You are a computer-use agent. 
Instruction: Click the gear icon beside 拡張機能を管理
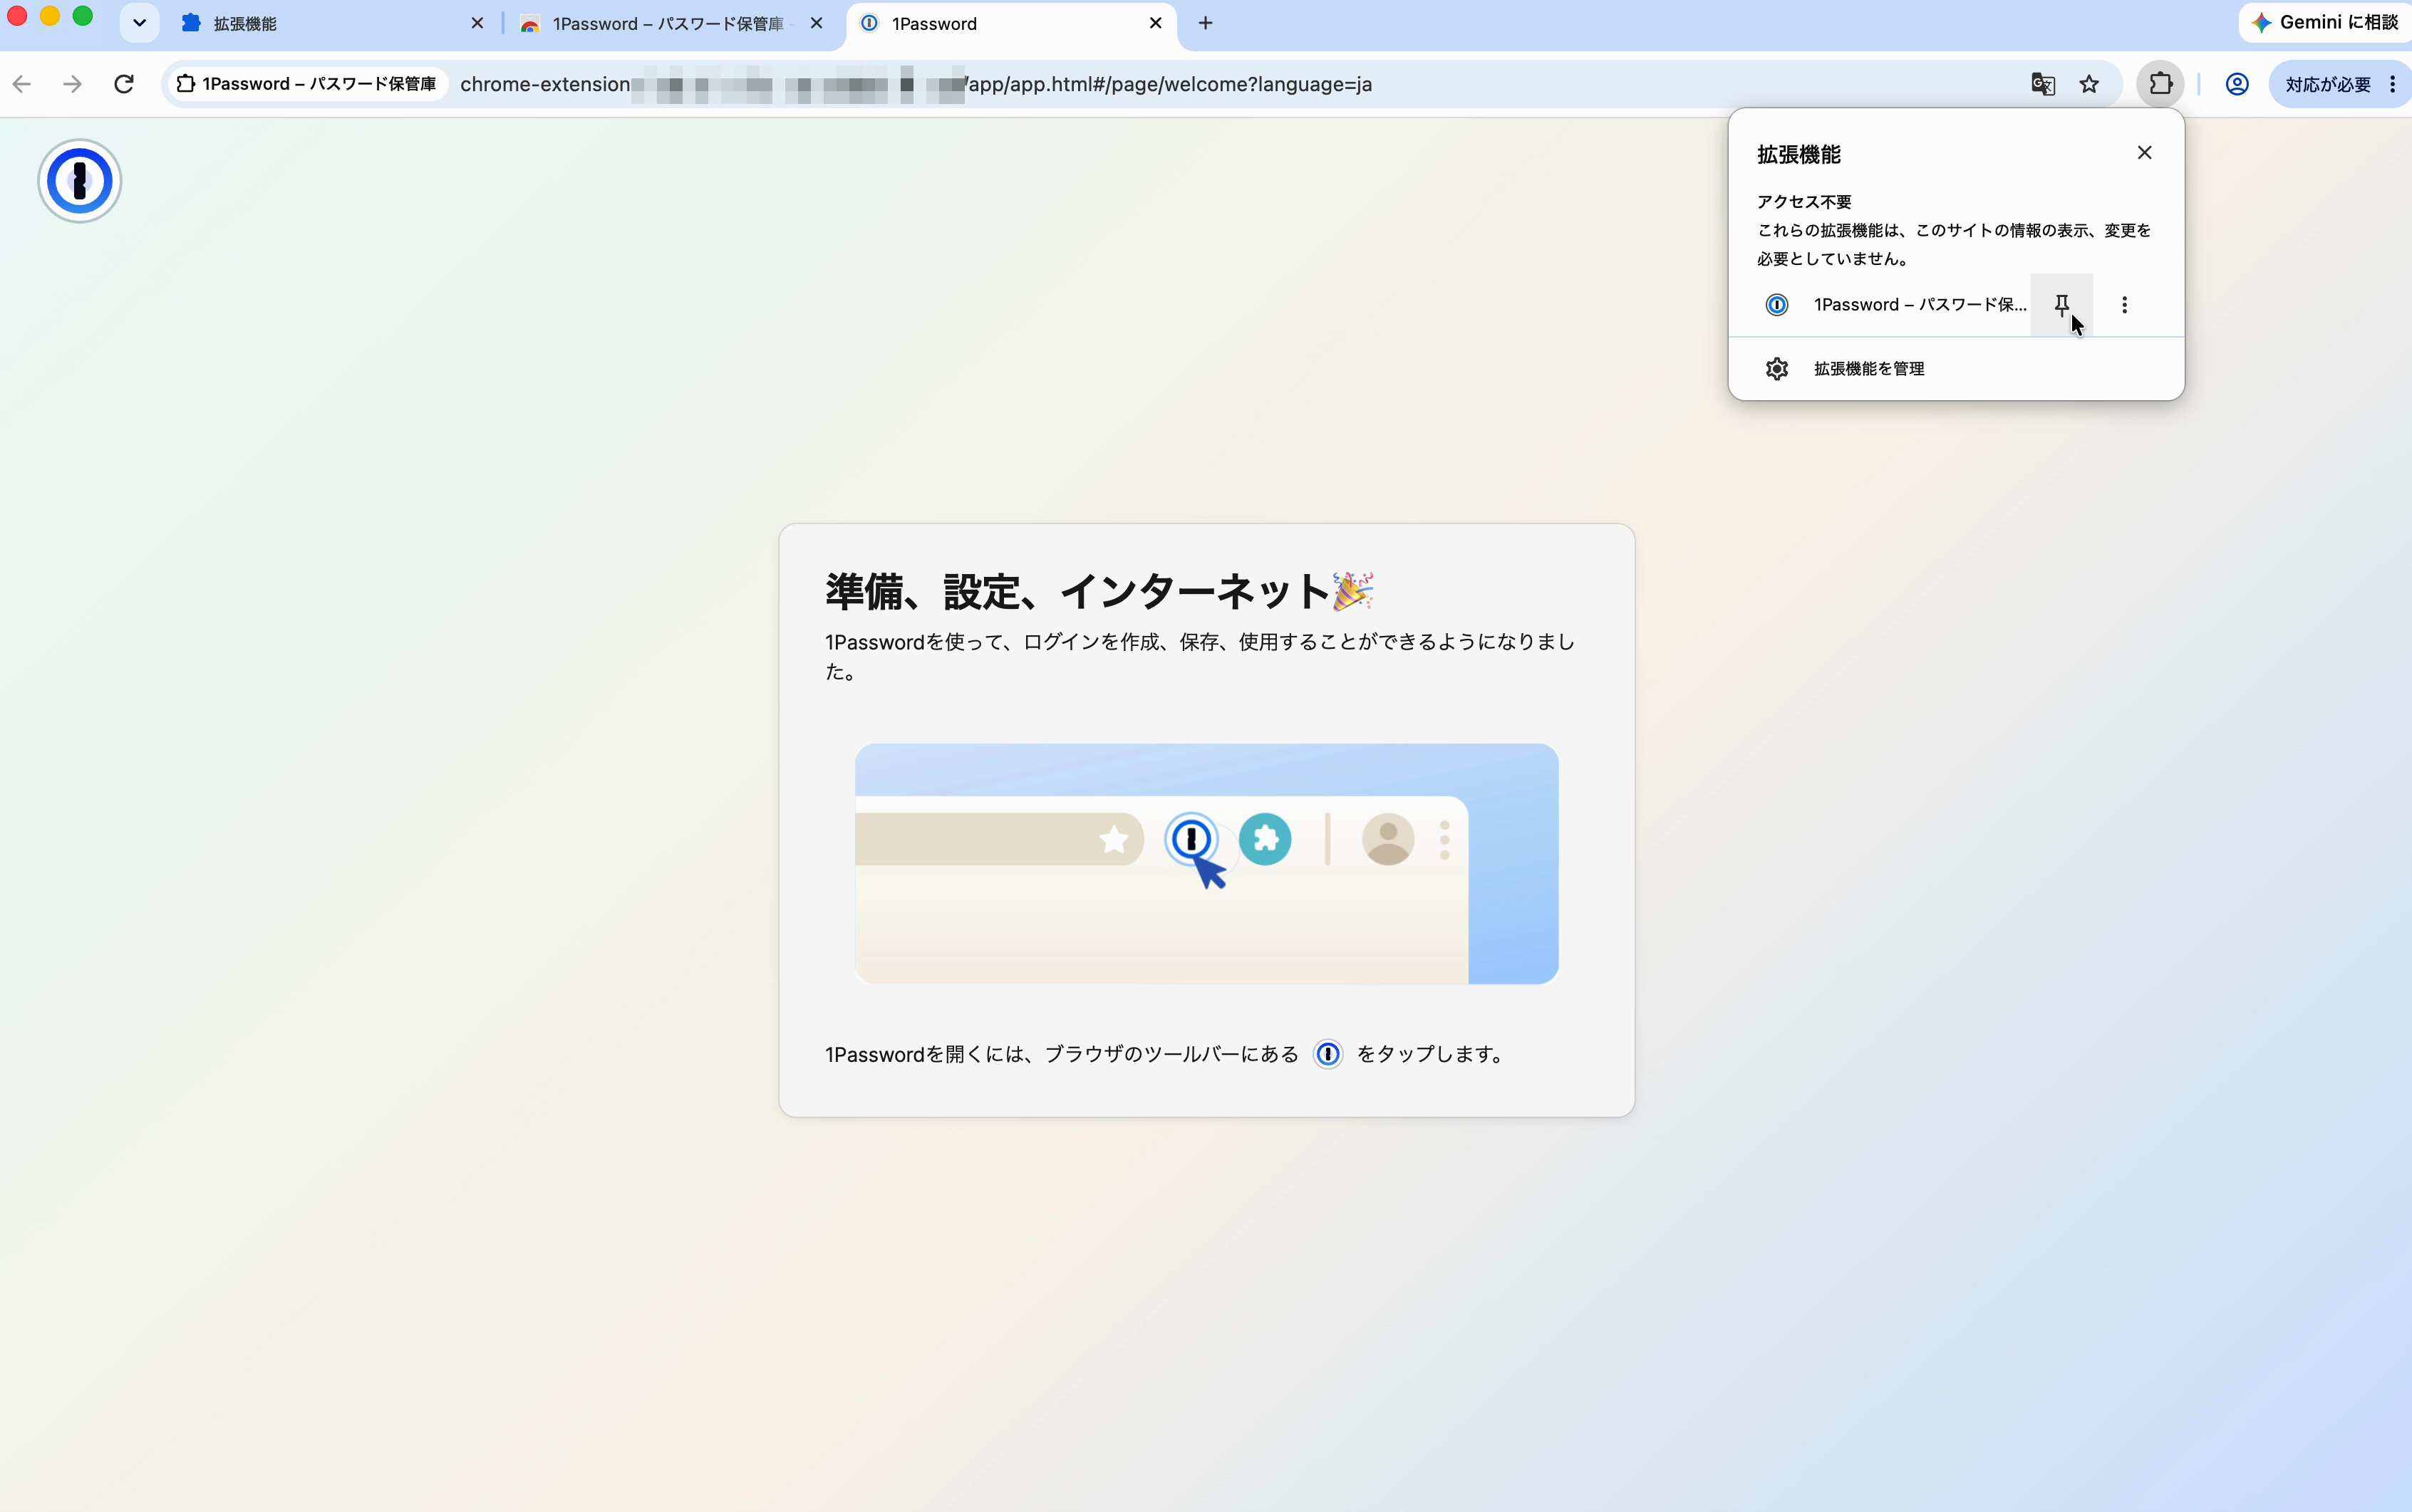coord(1776,369)
